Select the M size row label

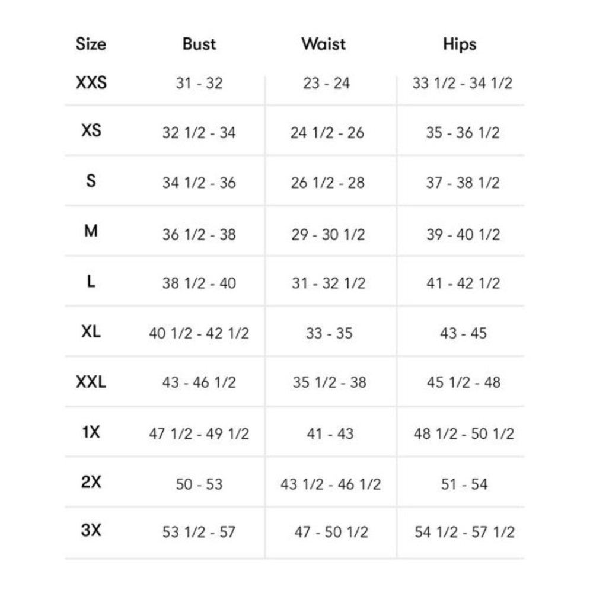tap(91, 231)
